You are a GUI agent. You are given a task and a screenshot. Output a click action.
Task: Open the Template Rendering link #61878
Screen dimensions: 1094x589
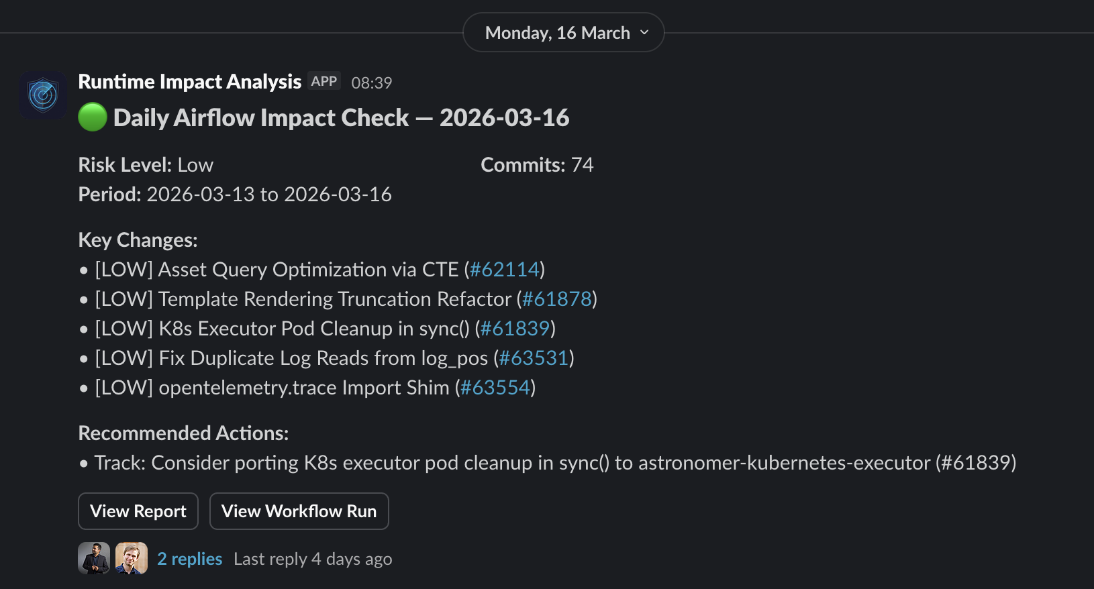557,299
